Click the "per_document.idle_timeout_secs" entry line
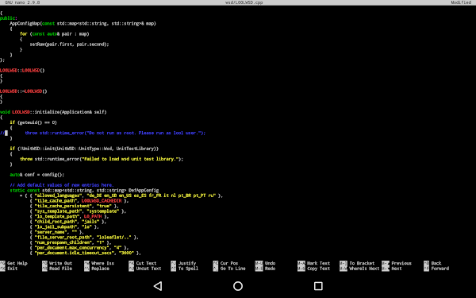Viewport: 476px width, 298px height. pyautogui.click(x=86, y=253)
